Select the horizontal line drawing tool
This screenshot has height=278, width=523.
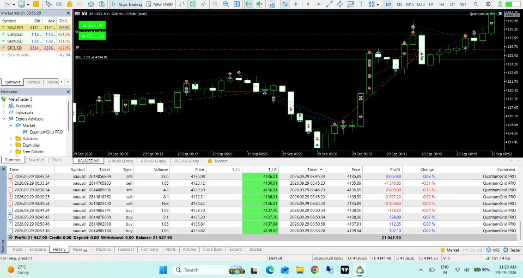tap(319, 4)
